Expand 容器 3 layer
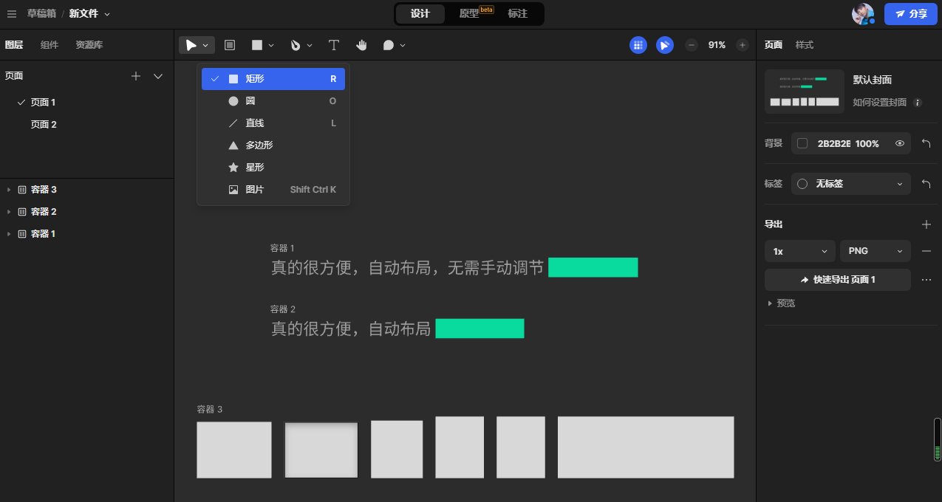Viewport: 942px width, 502px height. coord(9,190)
